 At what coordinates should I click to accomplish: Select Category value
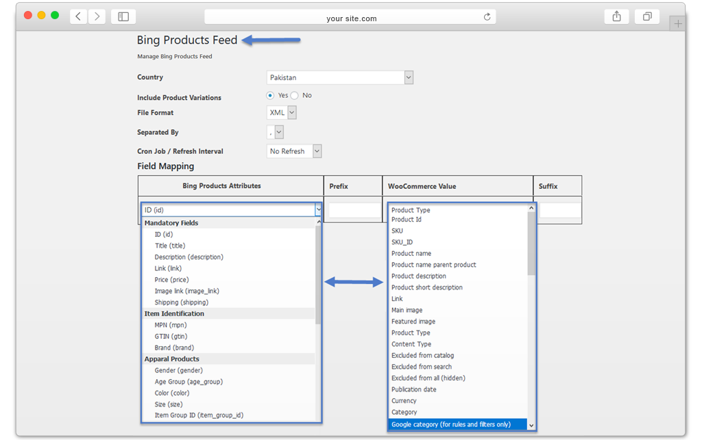click(404, 412)
